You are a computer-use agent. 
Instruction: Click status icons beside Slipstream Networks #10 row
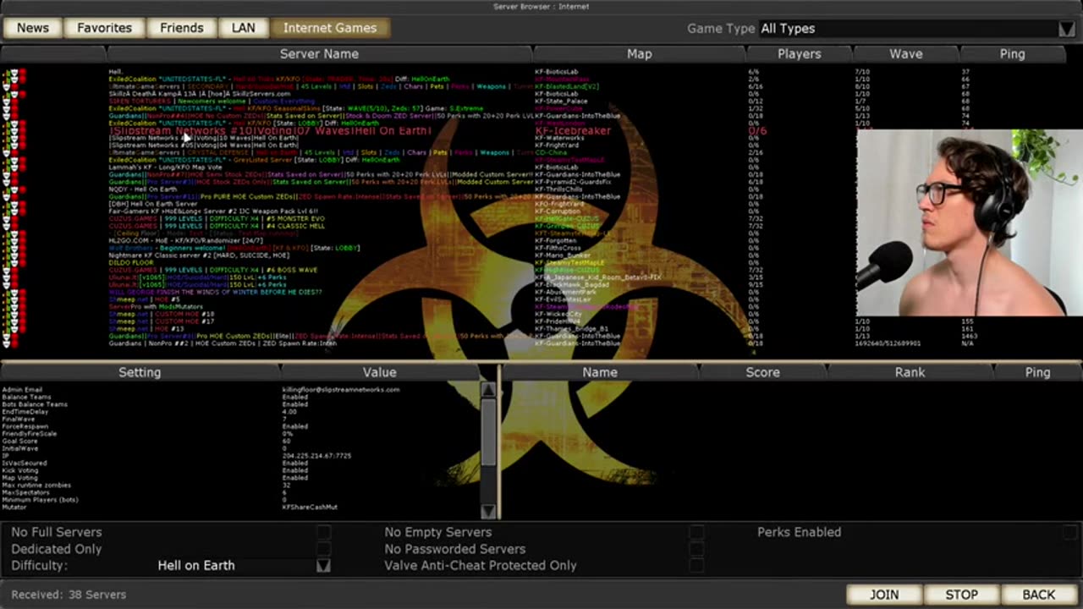14,131
